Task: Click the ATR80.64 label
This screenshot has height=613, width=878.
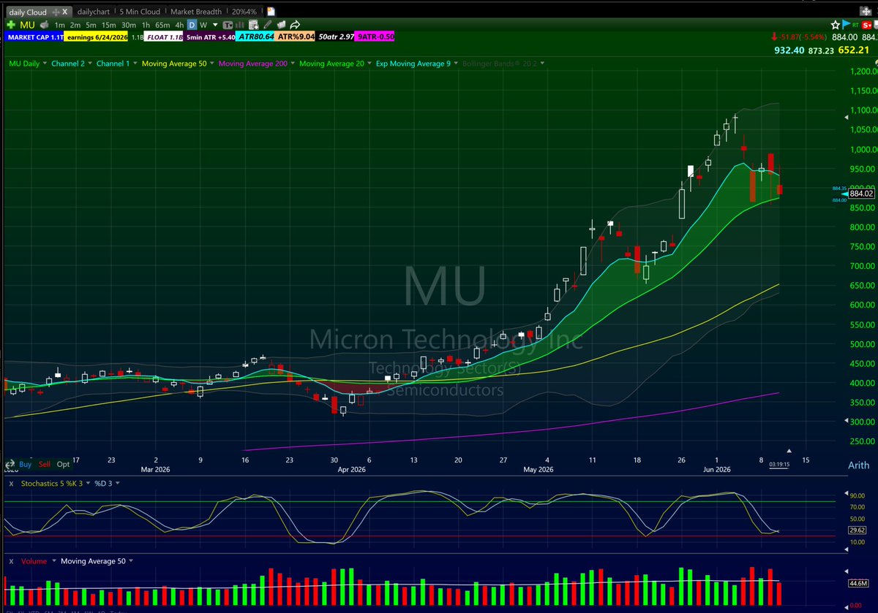Action: coord(255,37)
